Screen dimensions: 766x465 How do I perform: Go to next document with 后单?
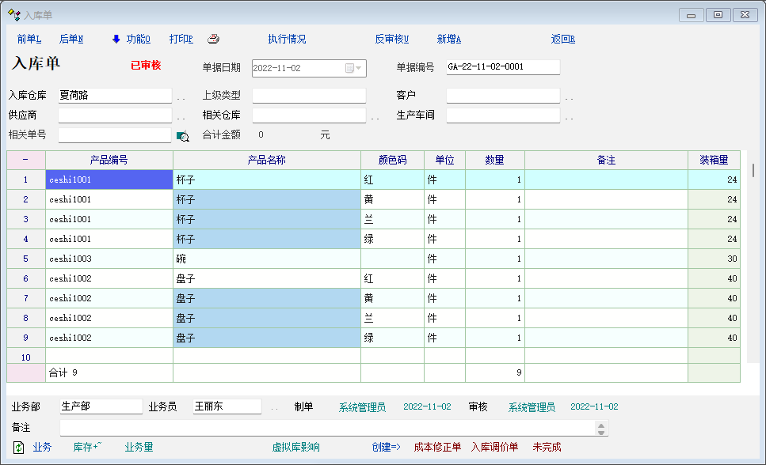tap(71, 39)
